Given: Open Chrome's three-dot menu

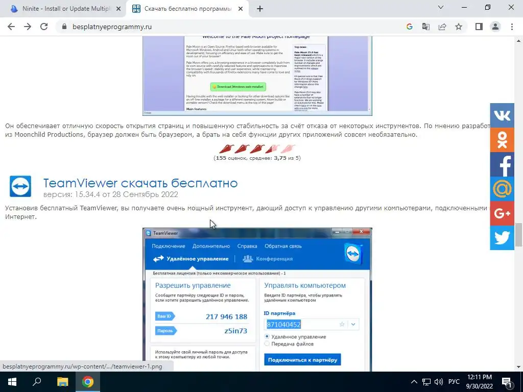Looking at the screenshot, I should click(x=512, y=27).
